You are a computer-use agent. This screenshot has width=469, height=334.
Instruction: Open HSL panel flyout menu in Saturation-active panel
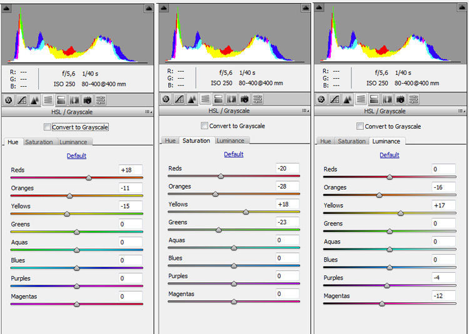(305, 111)
